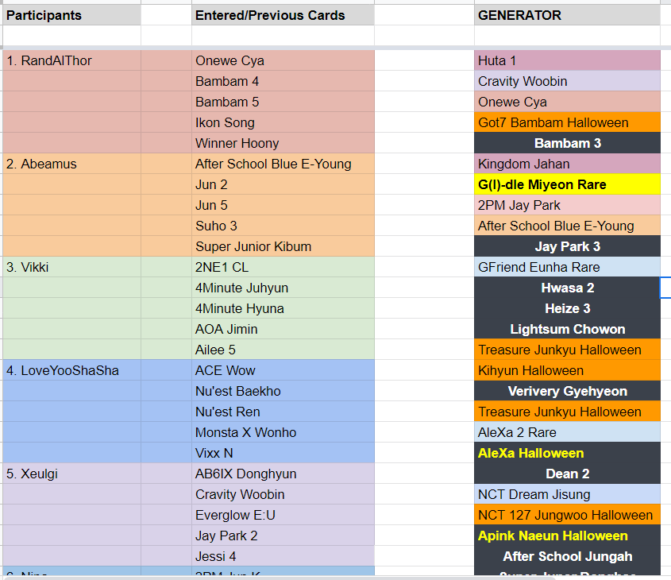
Task: Select 'After School Blue E-Young' in Entered Cards column
Action: (283, 164)
